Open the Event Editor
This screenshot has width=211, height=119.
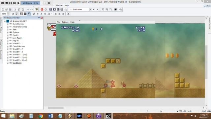click(58, 10)
